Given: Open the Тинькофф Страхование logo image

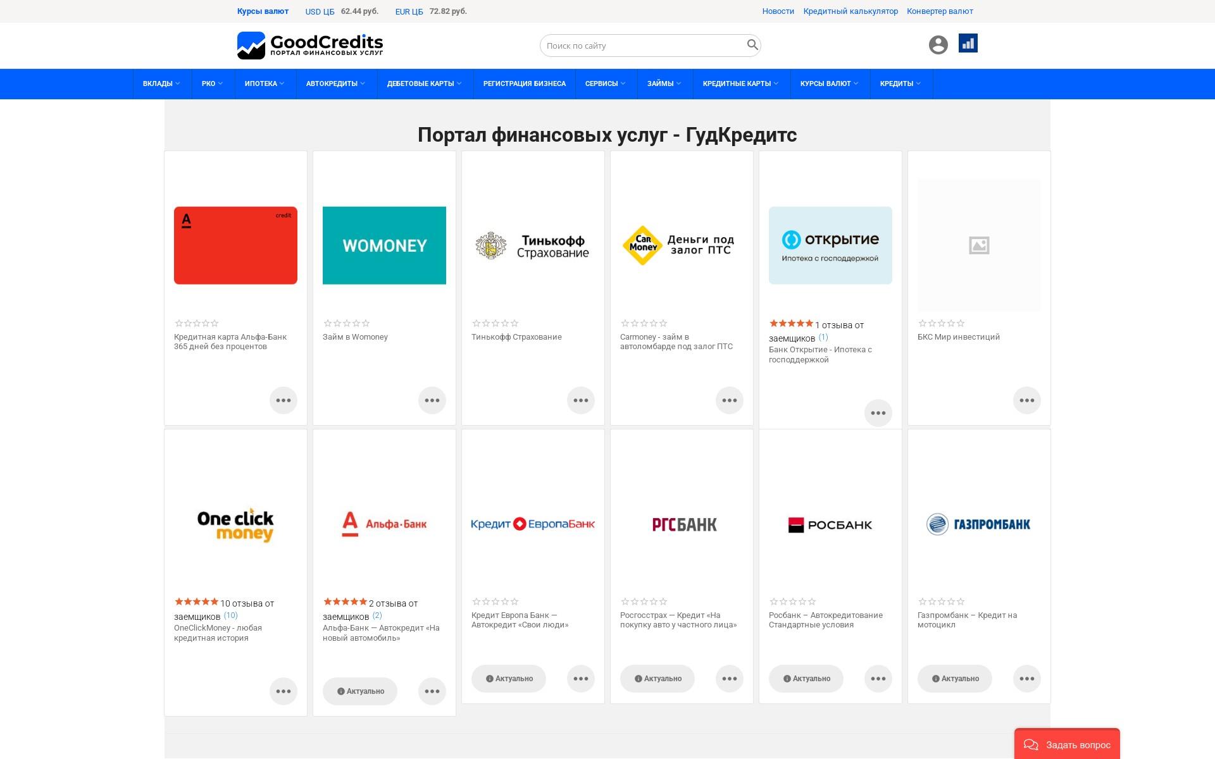Looking at the screenshot, I should click(x=533, y=245).
